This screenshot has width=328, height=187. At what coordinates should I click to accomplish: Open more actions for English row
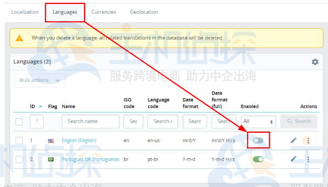(x=308, y=141)
